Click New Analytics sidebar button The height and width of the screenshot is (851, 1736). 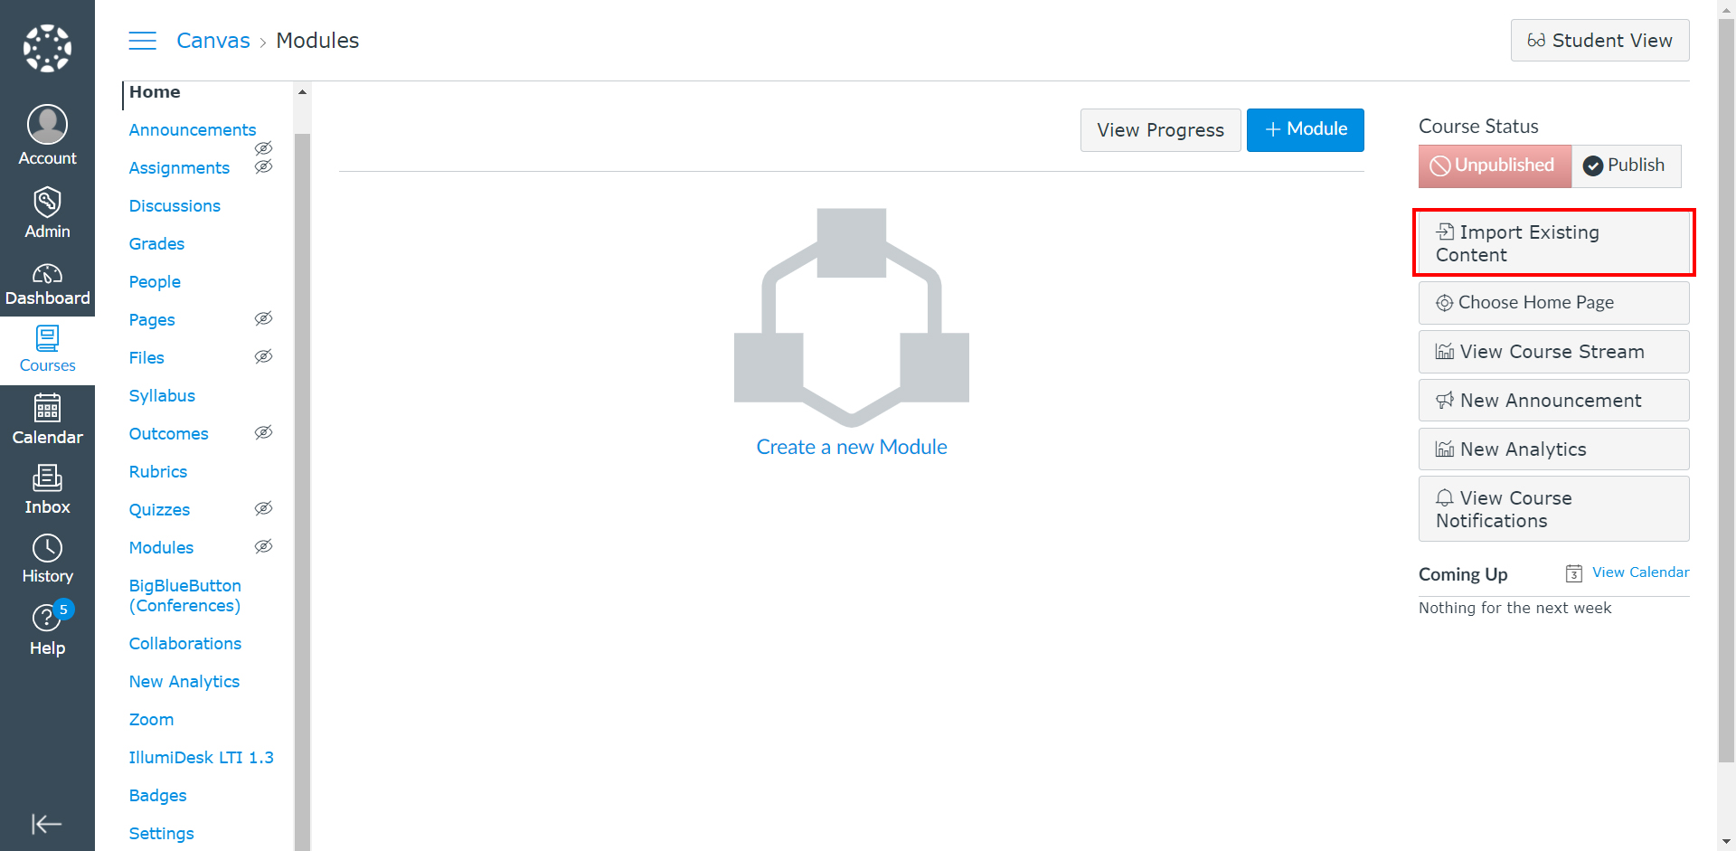point(1553,449)
